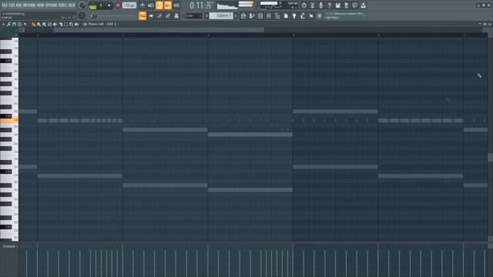This screenshot has height=277, width=493.
Task: Click the microphone audio recording icon
Action: coord(320,5)
